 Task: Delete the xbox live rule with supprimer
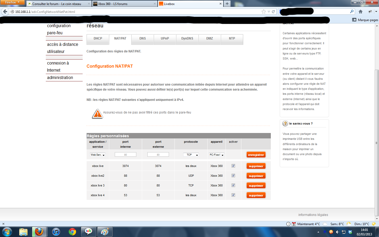pyautogui.click(x=256, y=166)
